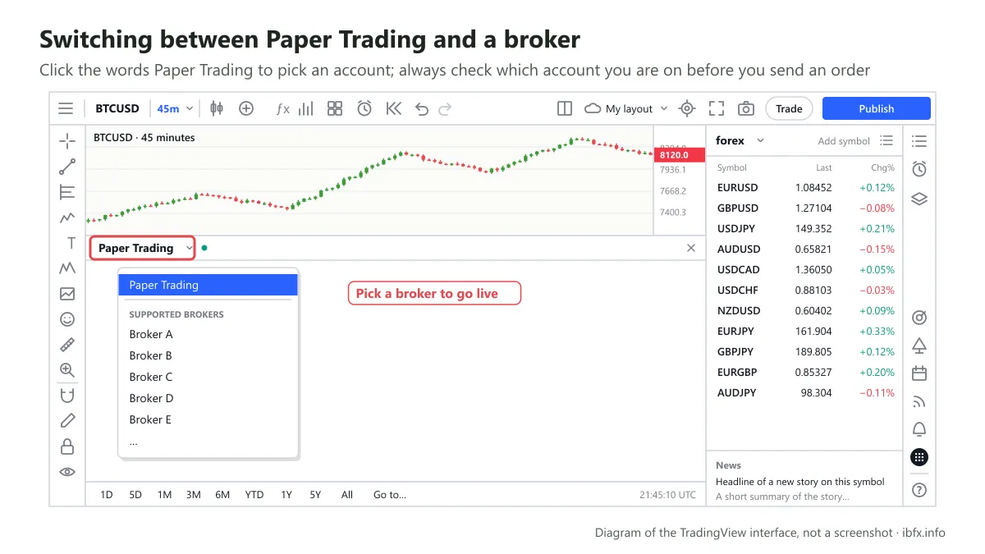Expand the forex watchlist dropdown
The width and height of the screenshot is (985, 554).
click(760, 140)
